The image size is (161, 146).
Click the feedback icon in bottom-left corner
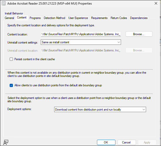click(x=6, y=142)
